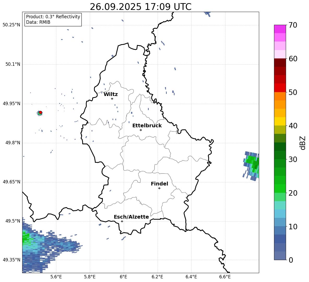The image size is (309, 282).
Task: Click the cross marker below Wiltz
Action: click(x=112, y=99)
